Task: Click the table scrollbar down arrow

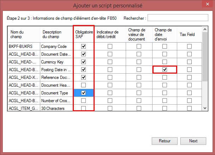Action: click(205, 108)
